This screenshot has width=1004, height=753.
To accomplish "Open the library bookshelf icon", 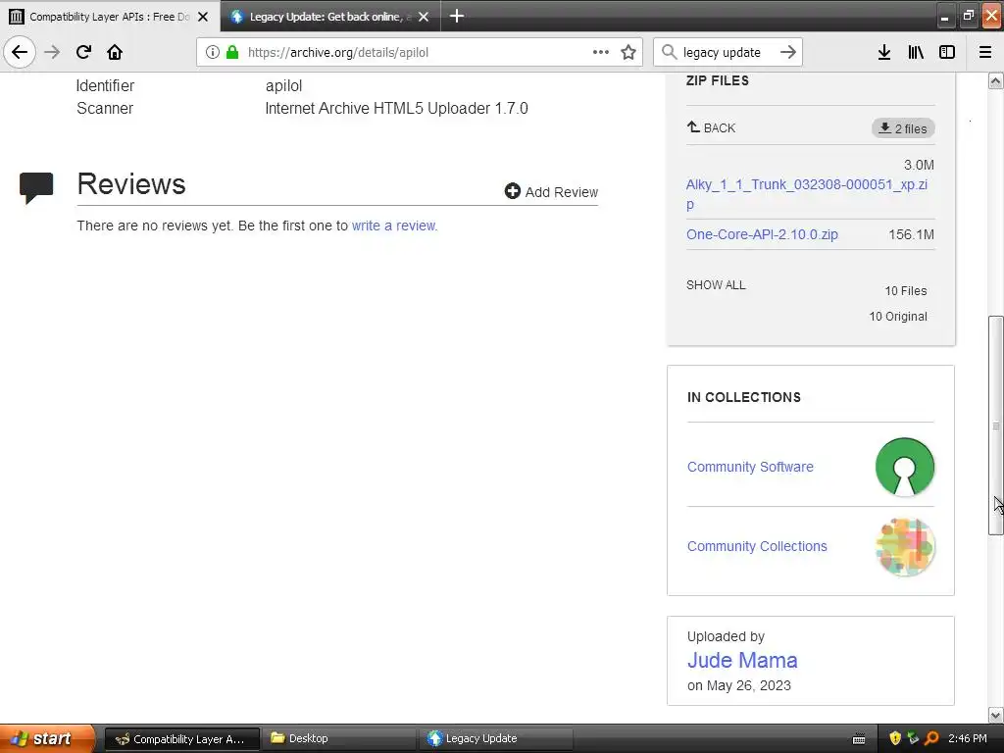I will [916, 52].
